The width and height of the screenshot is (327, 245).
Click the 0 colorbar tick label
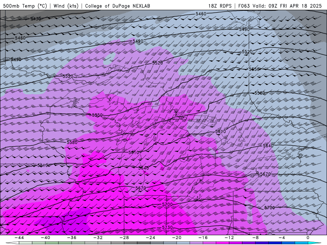click(308, 238)
